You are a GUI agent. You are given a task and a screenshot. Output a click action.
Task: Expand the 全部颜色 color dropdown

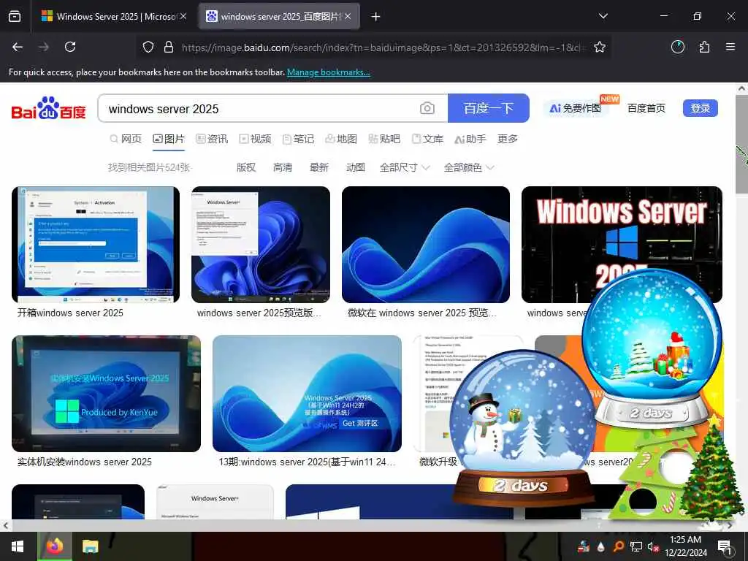point(469,167)
